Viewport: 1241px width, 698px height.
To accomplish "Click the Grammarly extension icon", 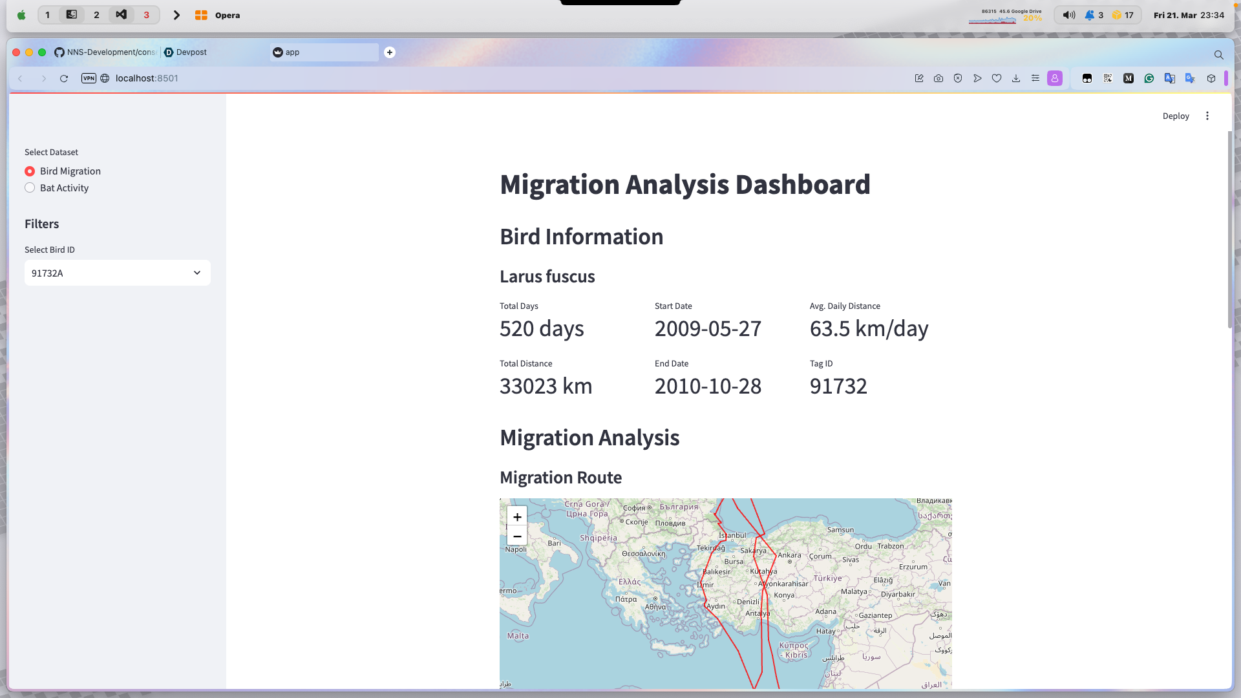I will pos(1149,78).
